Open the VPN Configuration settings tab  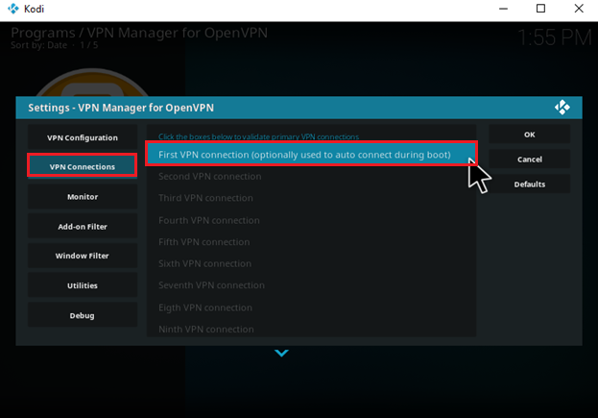pos(83,137)
